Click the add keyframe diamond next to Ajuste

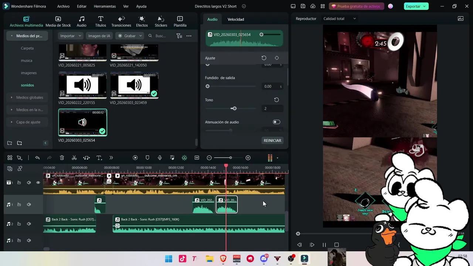pos(277,58)
